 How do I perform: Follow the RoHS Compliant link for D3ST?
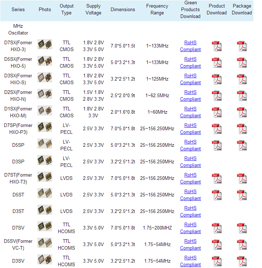[x=190, y=212]
